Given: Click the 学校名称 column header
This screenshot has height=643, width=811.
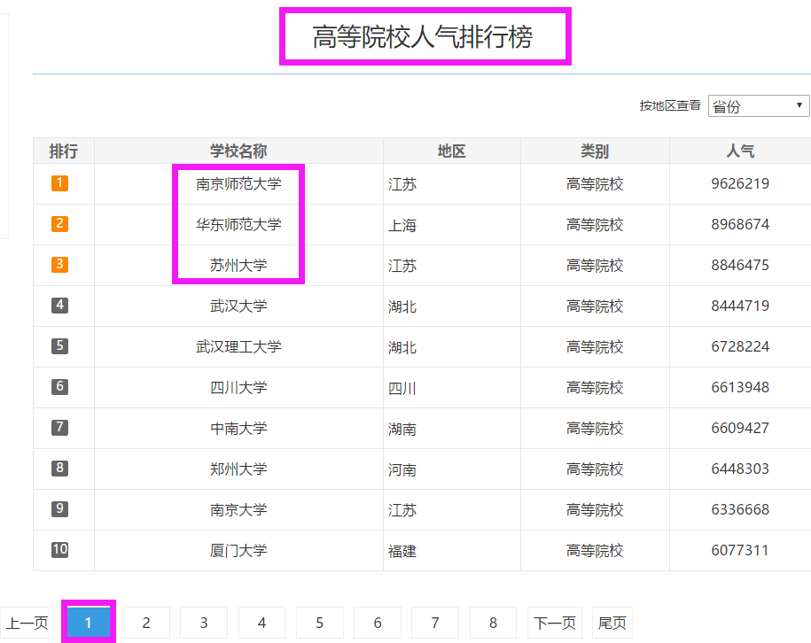Looking at the screenshot, I should point(238,151).
